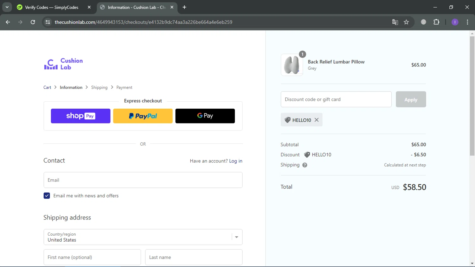Close the Information - Cushion Lab tab
This screenshot has height=267, width=475.
[x=172, y=7]
